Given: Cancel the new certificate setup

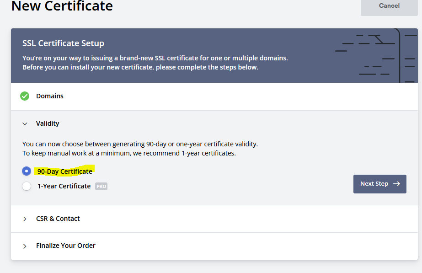Looking at the screenshot, I should (x=389, y=6).
